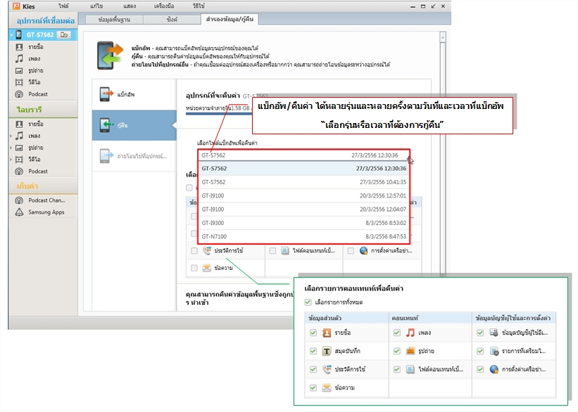
Task: Open Podcast Channel store icon
Action: (x=19, y=200)
